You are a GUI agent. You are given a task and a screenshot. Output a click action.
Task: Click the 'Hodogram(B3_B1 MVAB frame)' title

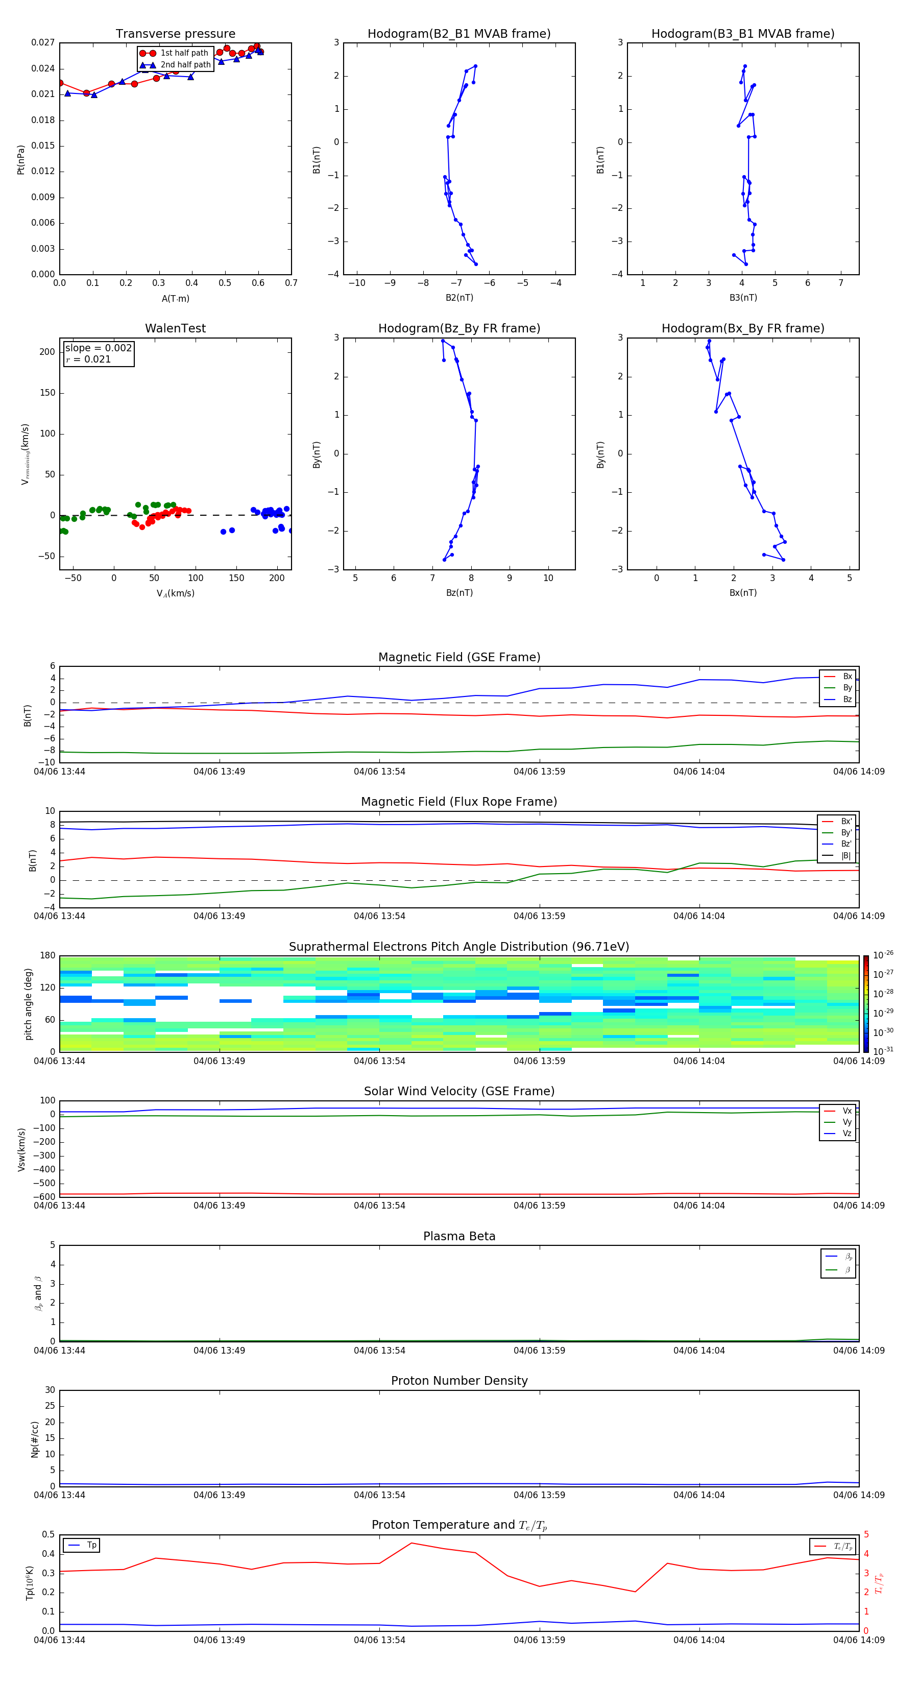pyautogui.click(x=743, y=34)
